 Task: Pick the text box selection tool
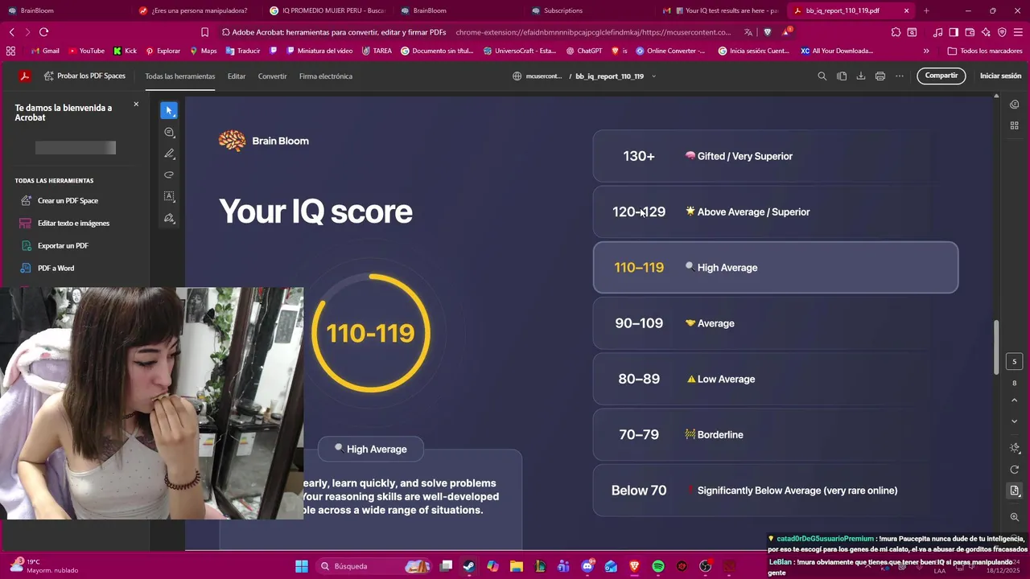pos(169,196)
